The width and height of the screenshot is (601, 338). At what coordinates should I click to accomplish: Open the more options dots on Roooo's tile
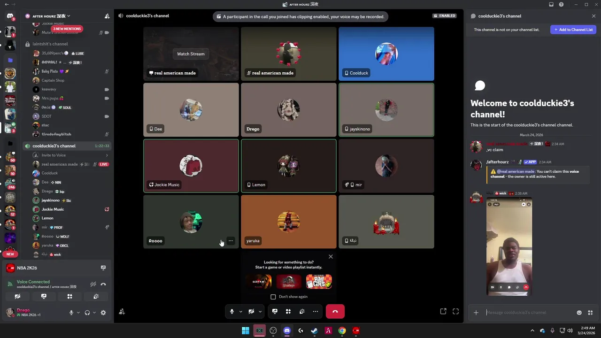pos(231,241)
